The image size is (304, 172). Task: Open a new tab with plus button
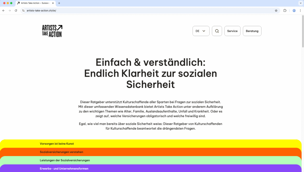coord(59,3)
